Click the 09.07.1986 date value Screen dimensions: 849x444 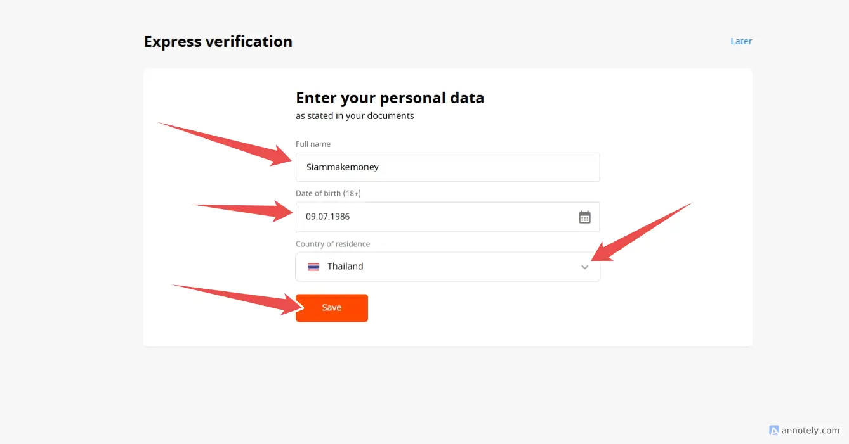(327, 217)
